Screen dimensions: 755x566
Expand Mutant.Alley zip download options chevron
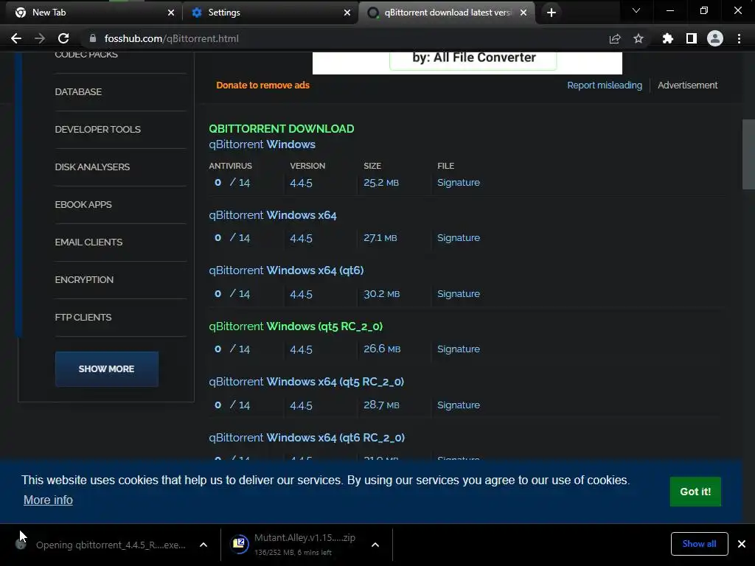[x=375, y=545]
